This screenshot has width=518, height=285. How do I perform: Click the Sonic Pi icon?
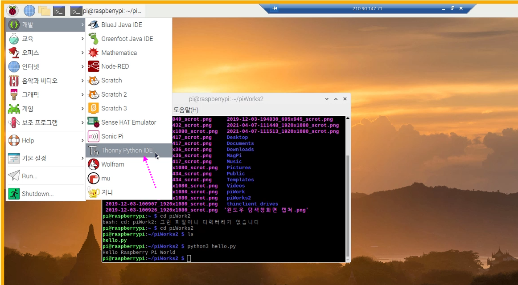(94, 136)
